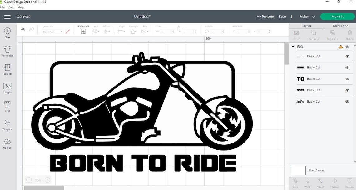The height and width of the screenshot is (190, 356).
Task: Zoom out using the minus control
Action: coord(29,180)
